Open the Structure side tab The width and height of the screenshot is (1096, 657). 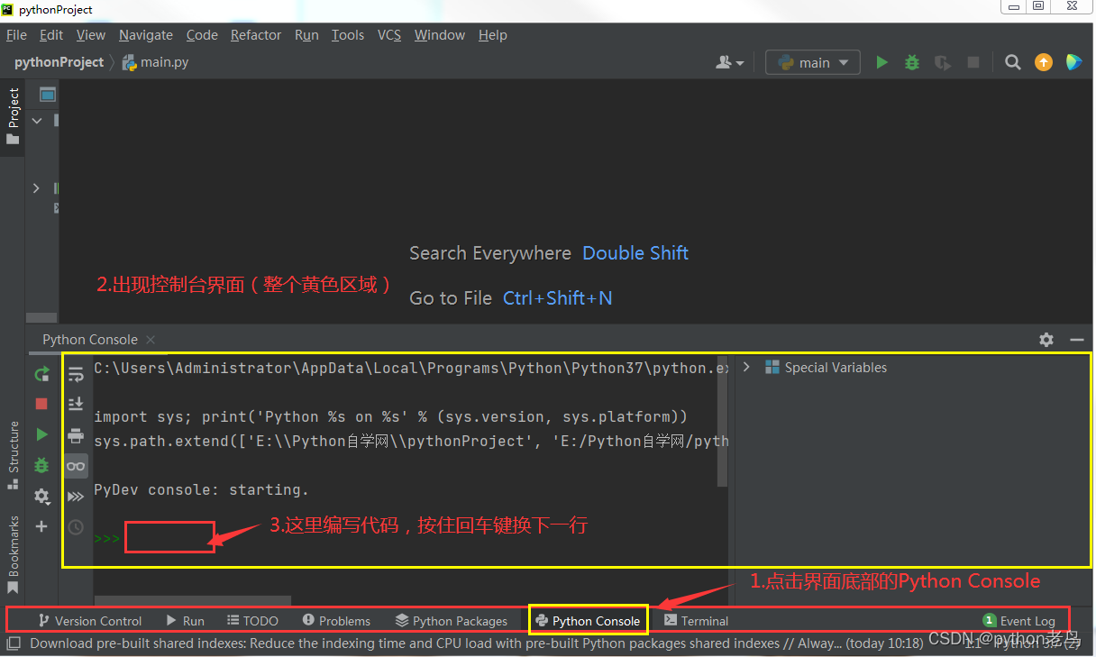point(13,454)
